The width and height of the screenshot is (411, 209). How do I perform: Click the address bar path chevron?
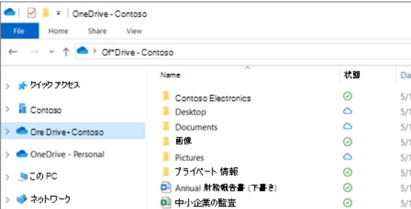pyautogui.click(x=95, y=50)
